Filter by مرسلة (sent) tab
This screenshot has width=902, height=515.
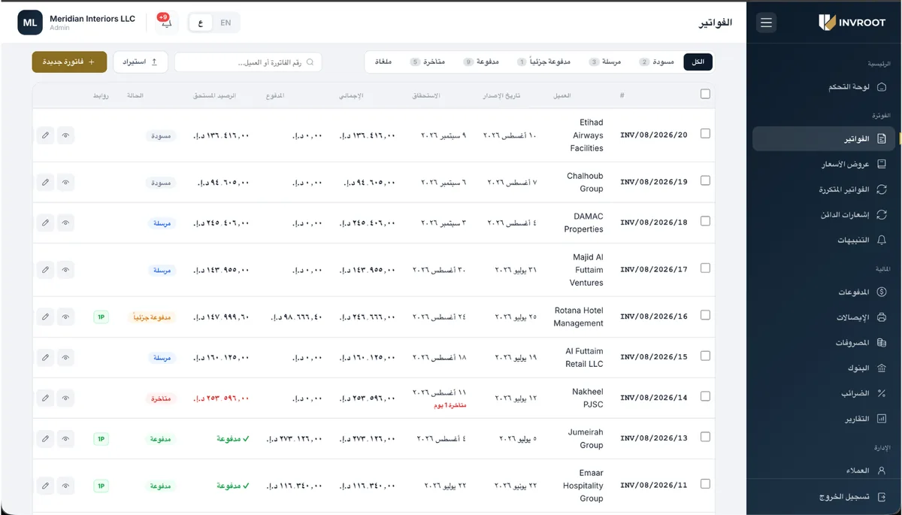click(606, 62)
